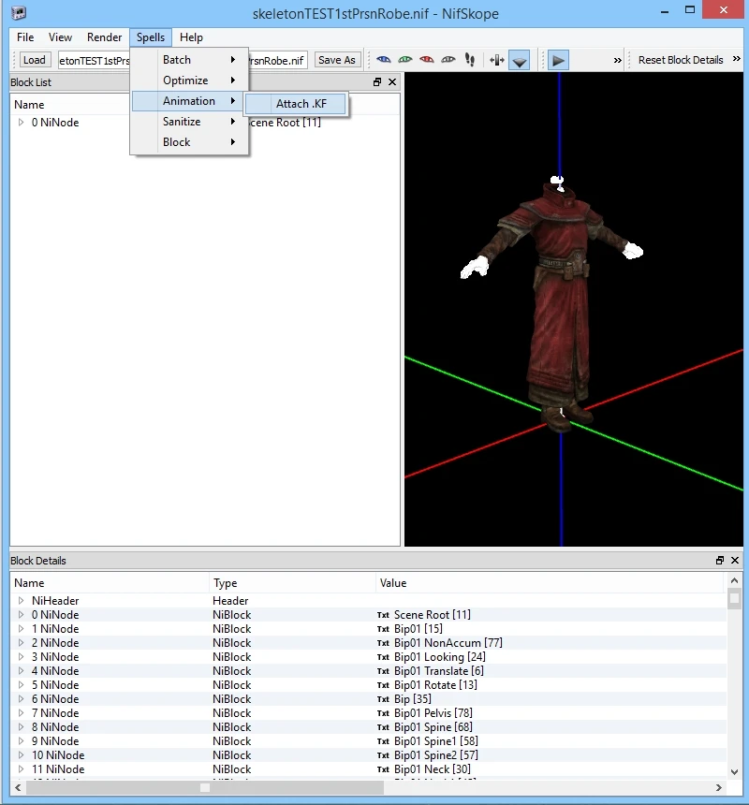Click Block Details vertical scrollbar down arrow
Image resolution: width=749 pixels, height=805 pixels.
click(735, 771)
